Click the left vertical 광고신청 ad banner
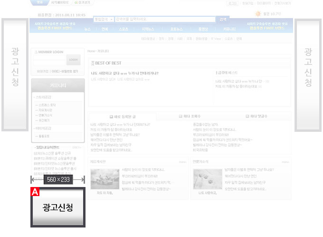Viewport: 323px width, 237px height. [15, 74]
